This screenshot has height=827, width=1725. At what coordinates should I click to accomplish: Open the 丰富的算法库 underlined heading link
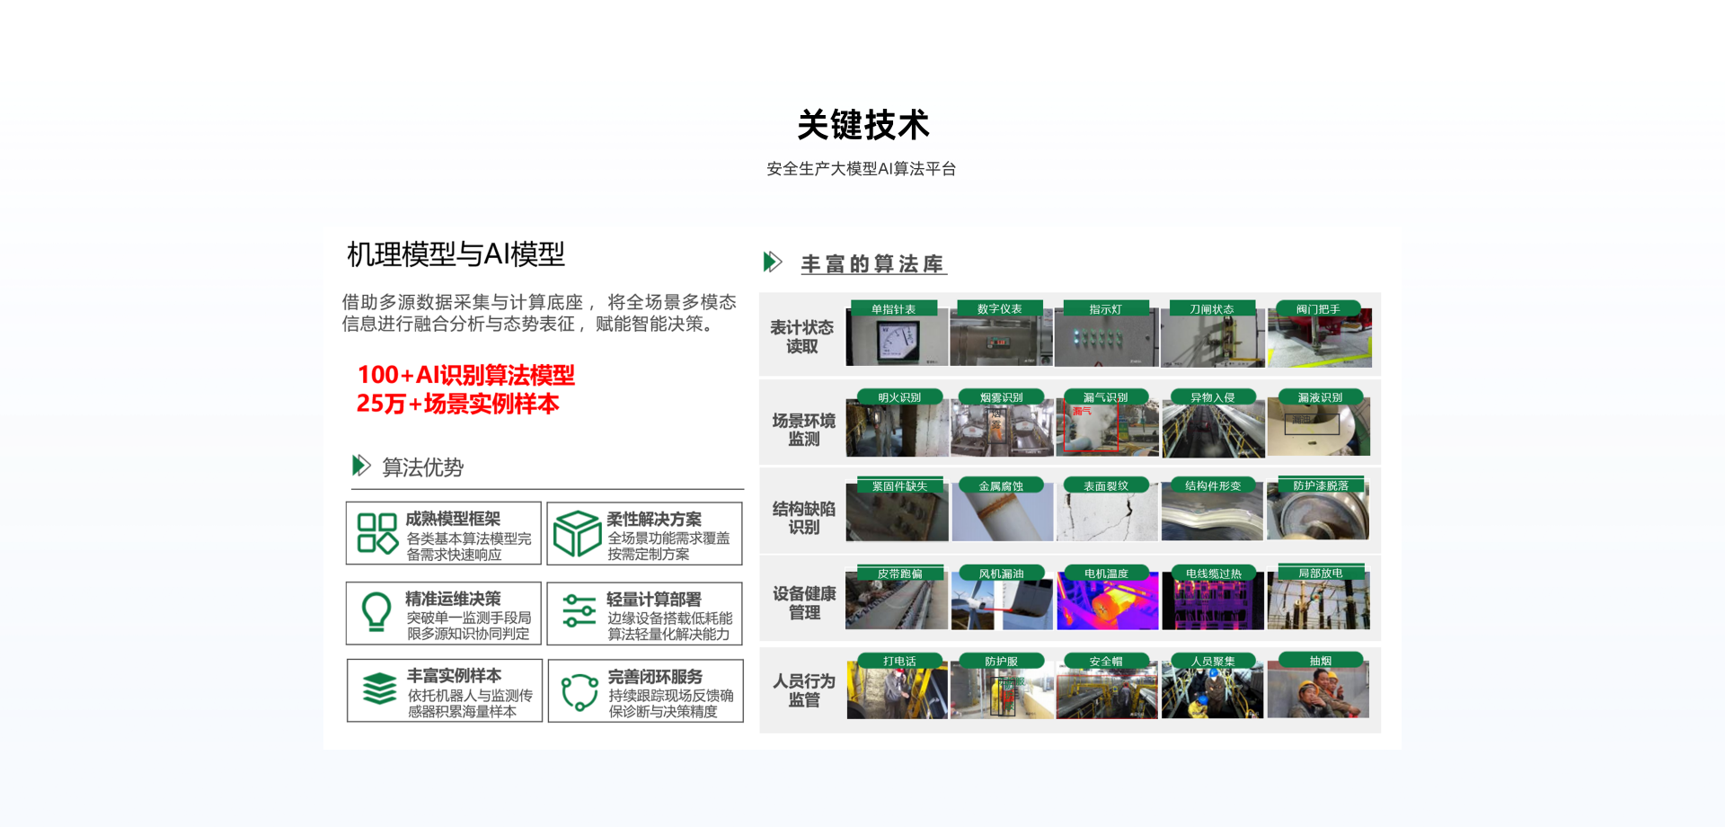(872, 264)
